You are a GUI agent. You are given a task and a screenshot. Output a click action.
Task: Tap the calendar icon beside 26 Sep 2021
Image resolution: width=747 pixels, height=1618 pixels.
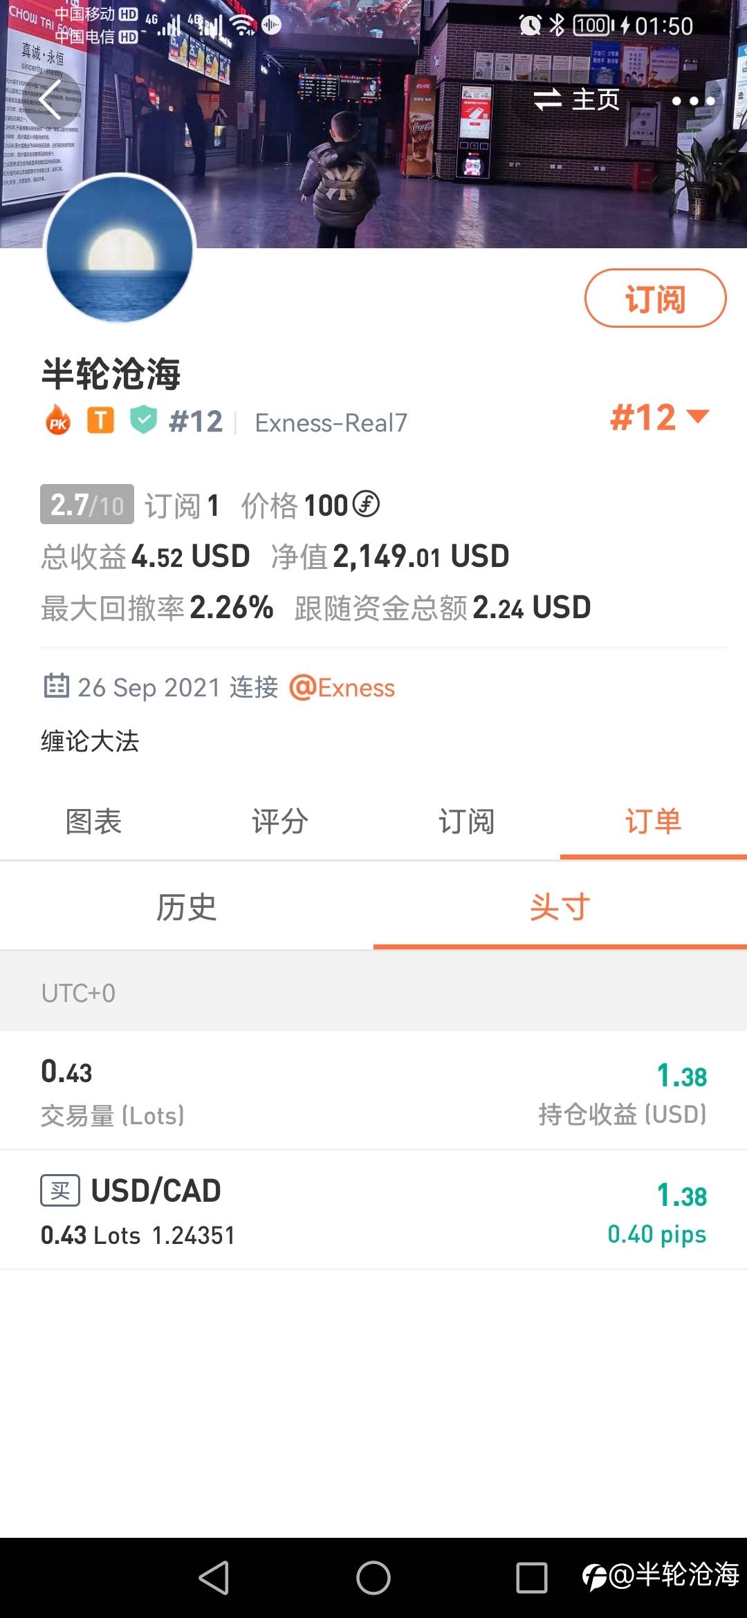click(56, 686)
